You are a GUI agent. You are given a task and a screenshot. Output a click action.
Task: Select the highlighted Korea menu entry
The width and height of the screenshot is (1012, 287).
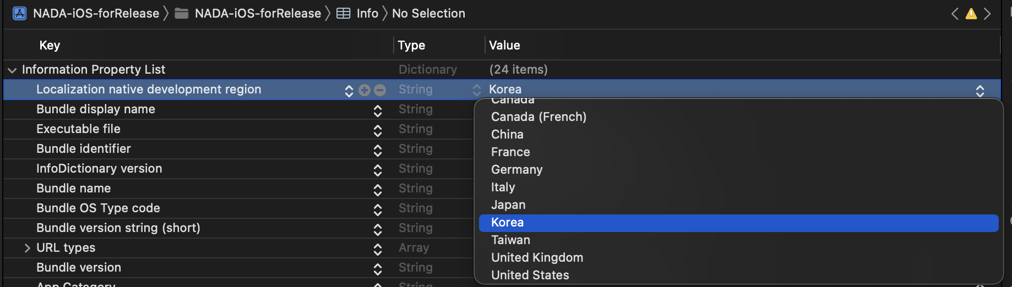pyautogui.click(x=738, y=223)
